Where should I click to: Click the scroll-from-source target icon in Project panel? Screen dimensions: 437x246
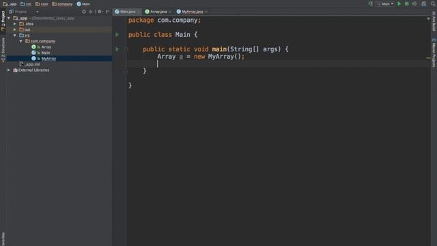coord(84,12)
